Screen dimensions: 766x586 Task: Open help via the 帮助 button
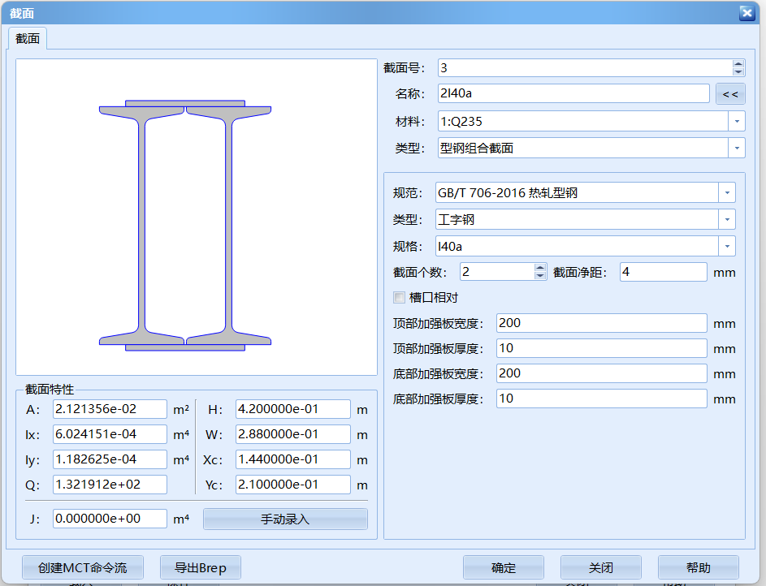pos(698,567)
